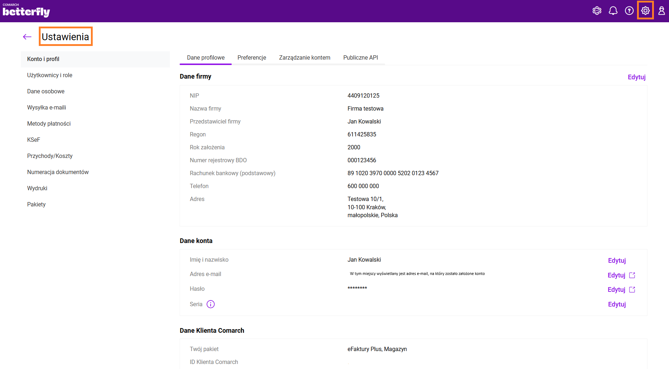Click the AI assistant icon in header
This screenshot has width=669, height=369.
coord(597,11)
